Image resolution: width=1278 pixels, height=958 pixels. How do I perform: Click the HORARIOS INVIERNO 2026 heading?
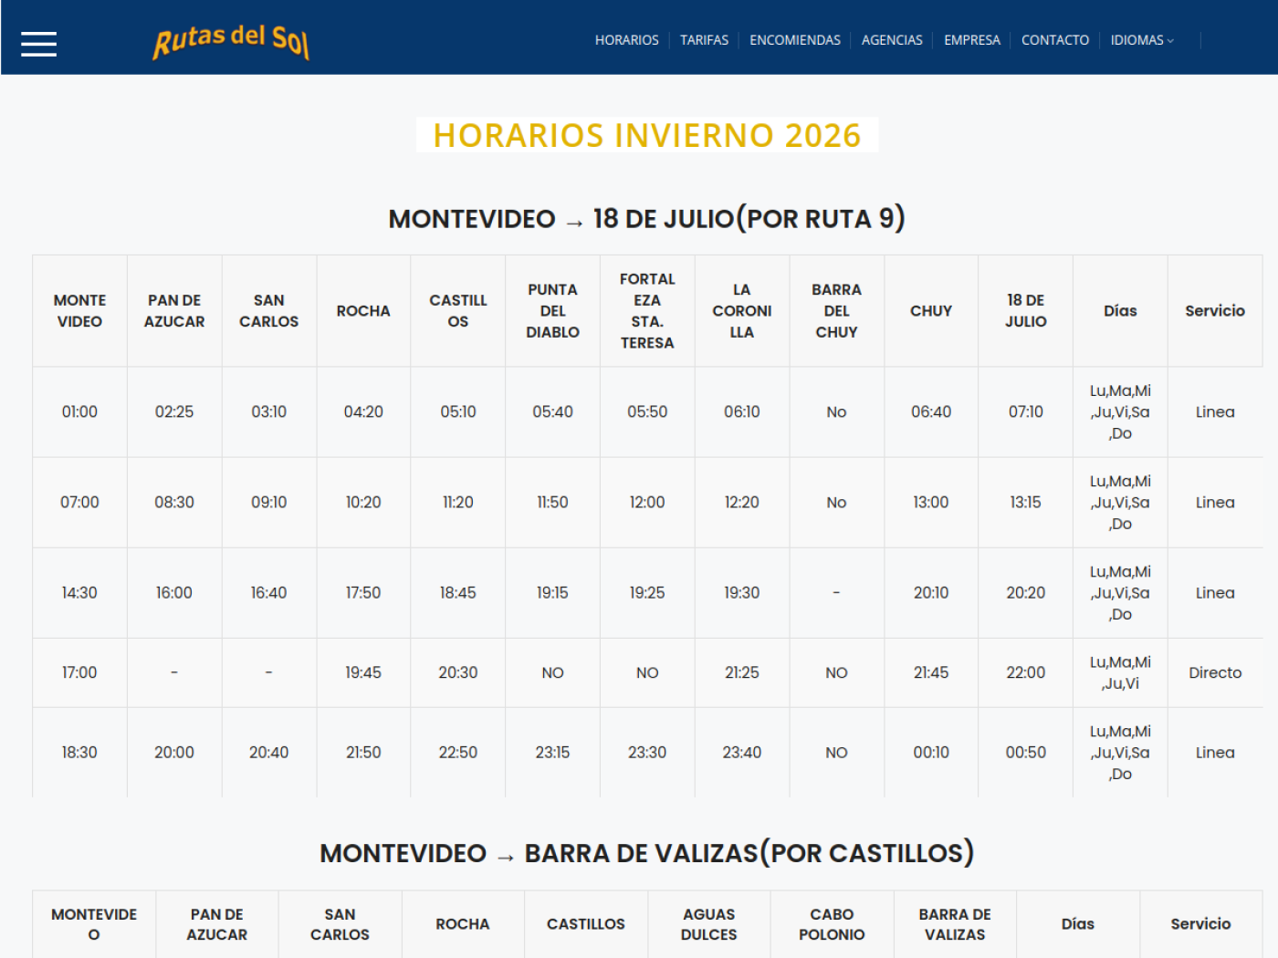(647, 135)
